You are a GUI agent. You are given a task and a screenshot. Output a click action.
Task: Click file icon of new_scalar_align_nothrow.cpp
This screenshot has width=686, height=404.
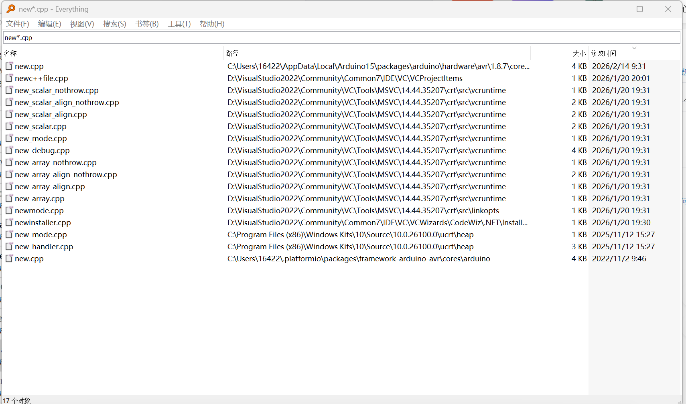(9, 102)
